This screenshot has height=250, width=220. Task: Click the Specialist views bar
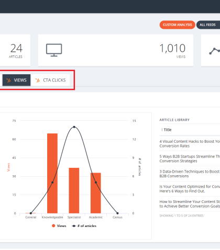[x=74, y=190]
